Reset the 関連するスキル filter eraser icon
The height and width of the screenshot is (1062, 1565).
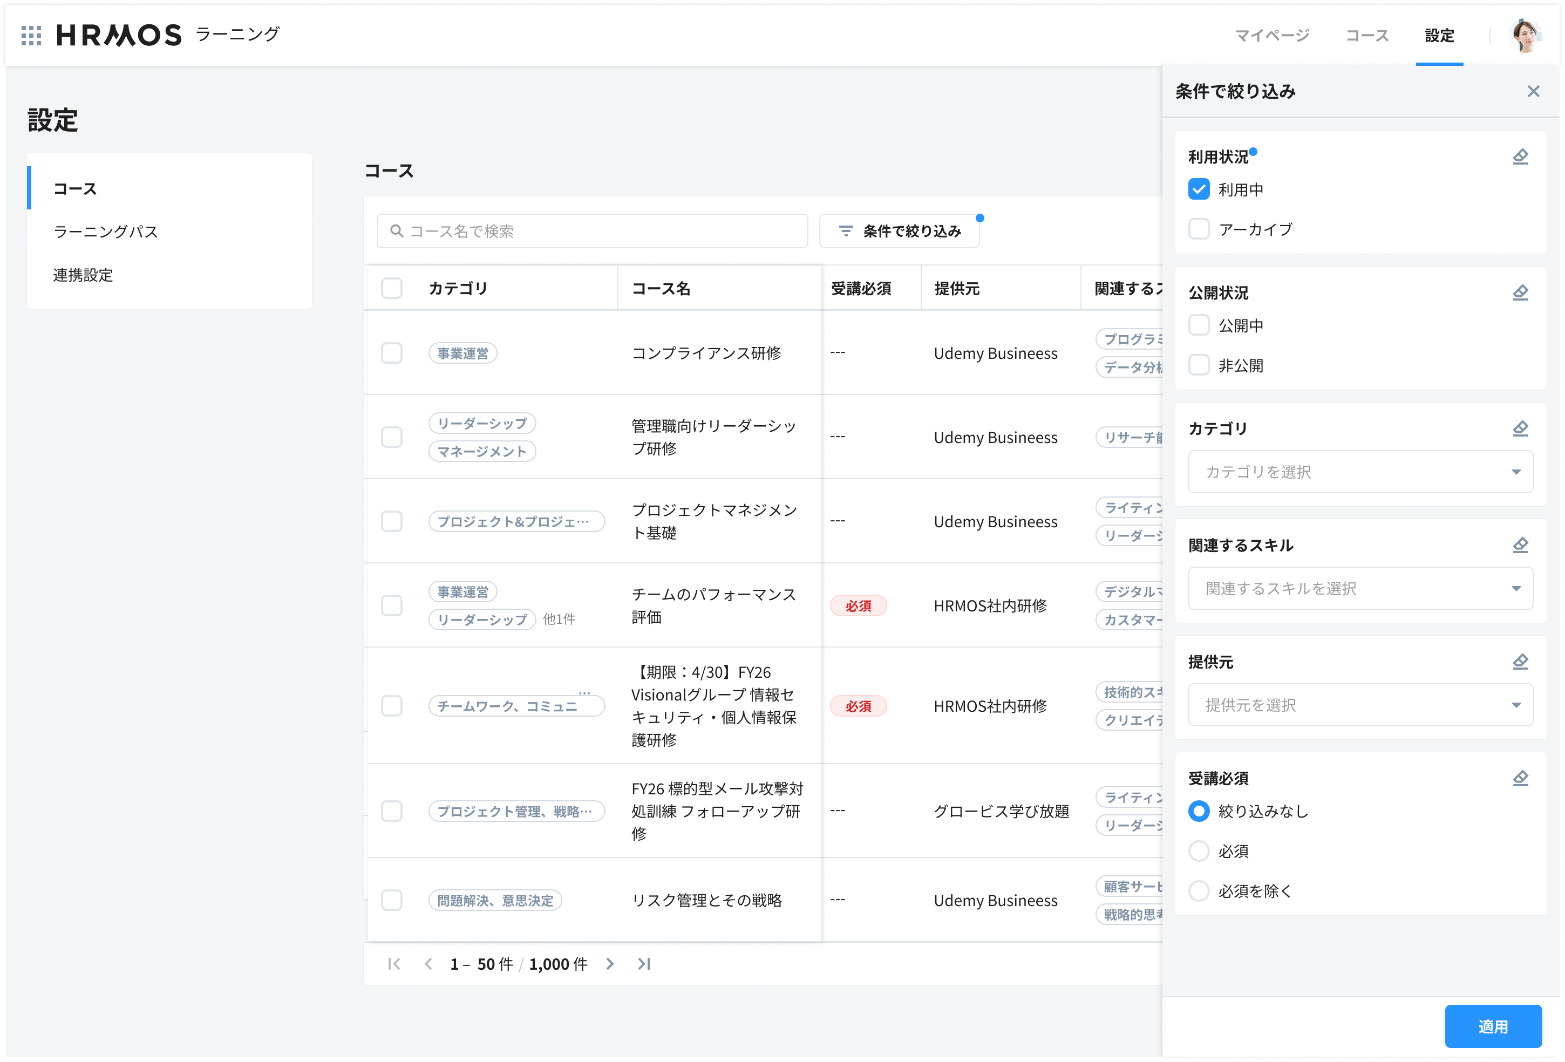(1520, 545)
